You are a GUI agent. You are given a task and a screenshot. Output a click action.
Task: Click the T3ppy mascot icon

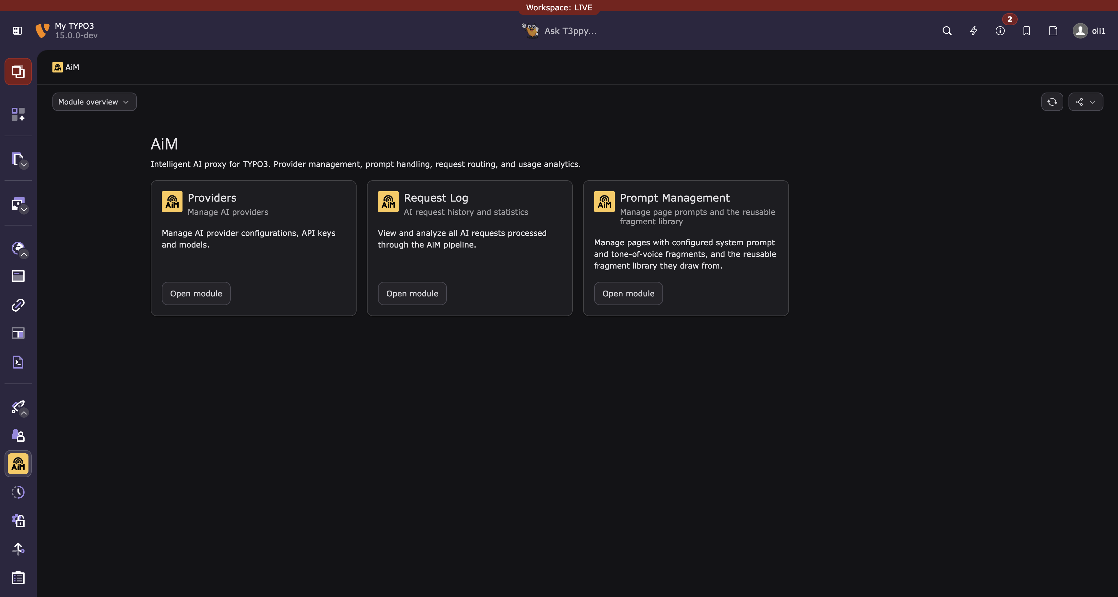[530, 31]
